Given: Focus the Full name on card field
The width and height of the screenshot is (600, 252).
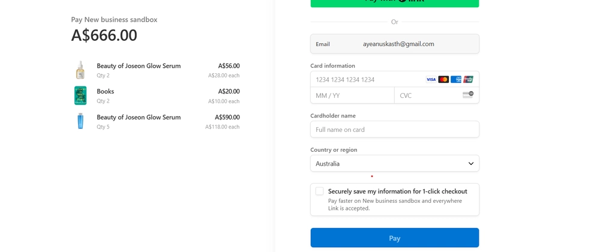Looking at the screenshot, I should click(x=395, y=129).
